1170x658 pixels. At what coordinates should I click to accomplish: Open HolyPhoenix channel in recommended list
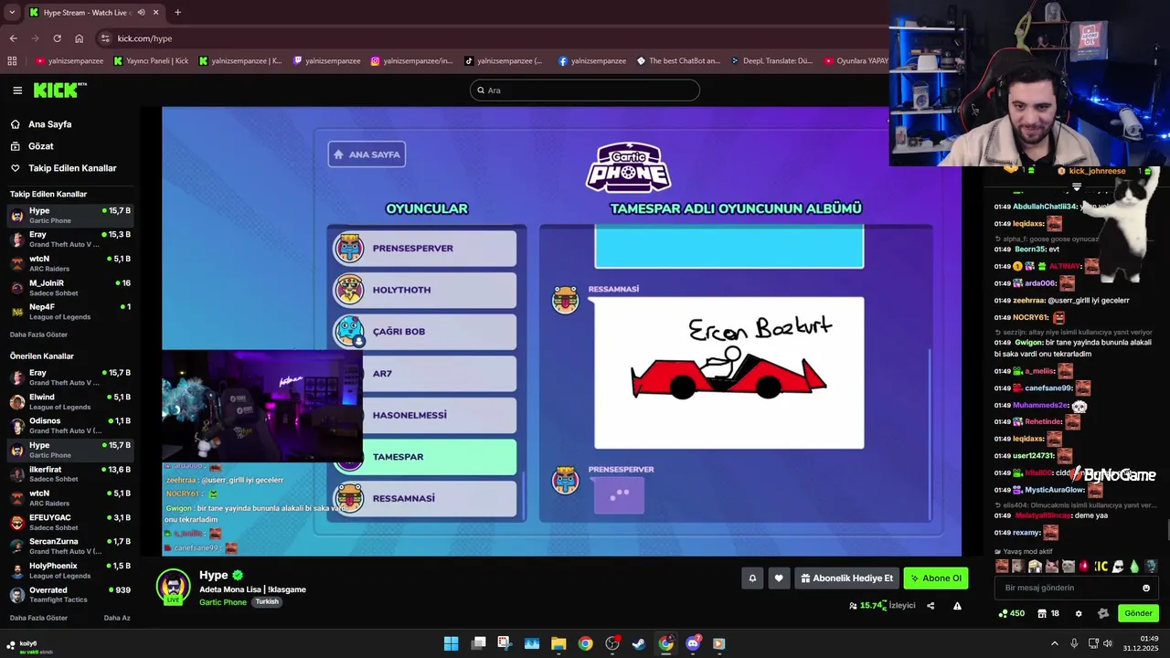69,570
